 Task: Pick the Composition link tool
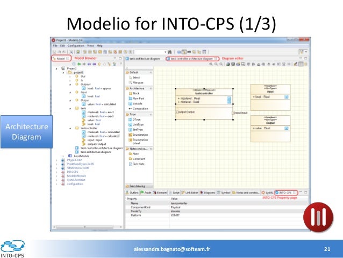click(x=138, y=109)
